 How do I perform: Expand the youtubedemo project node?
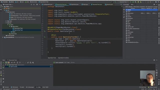(3, 37)
